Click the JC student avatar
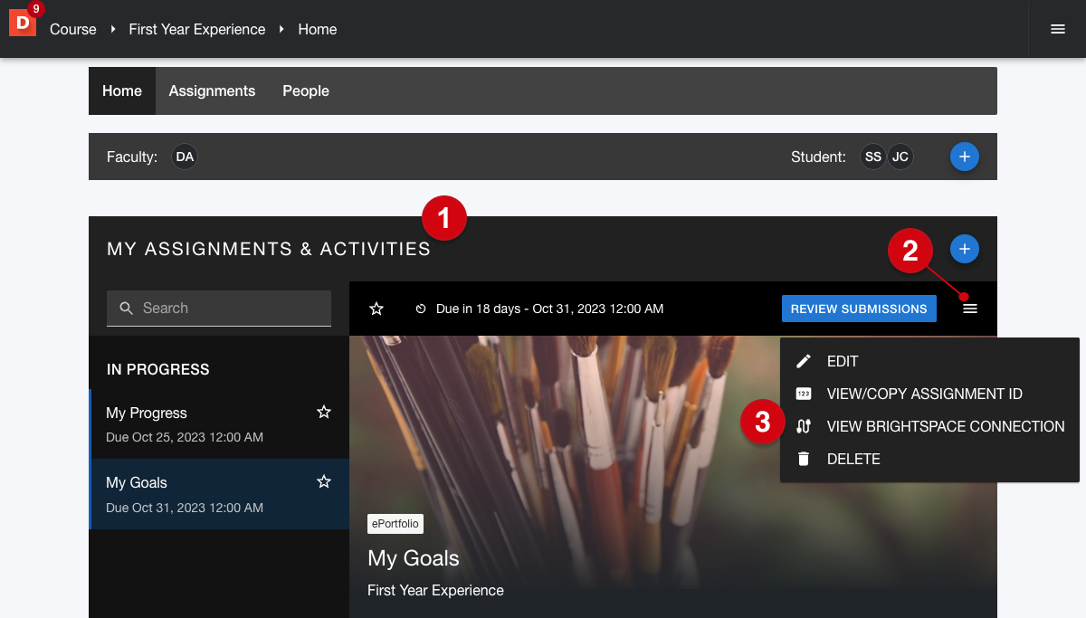Screen dimensions: 1086x618 [x=900, y=157]
